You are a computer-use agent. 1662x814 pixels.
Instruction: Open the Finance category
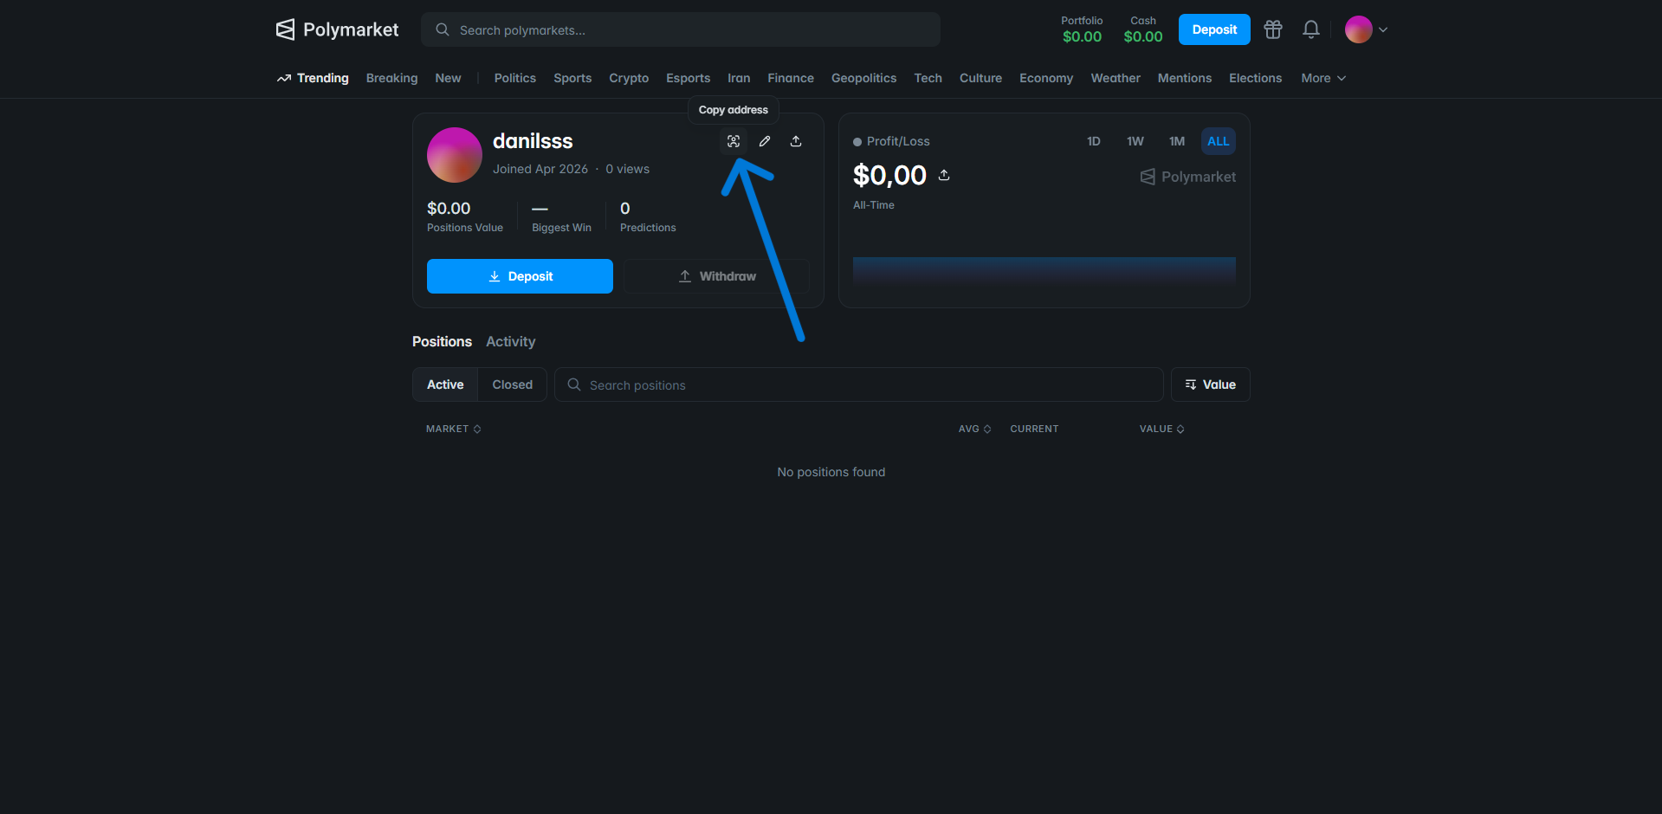[791, 78]
